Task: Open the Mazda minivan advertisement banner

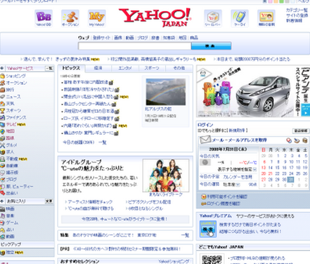Action: click(x=253, y=92)
